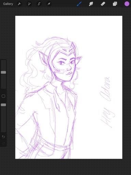The image size is (131, 175).
Task: Click the brush opacity slider handle
Action: [3, 105]
